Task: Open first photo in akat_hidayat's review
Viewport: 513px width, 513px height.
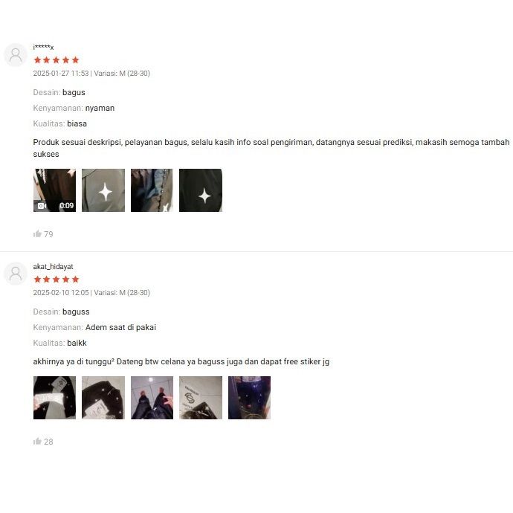Action: [x=54, y=398]
